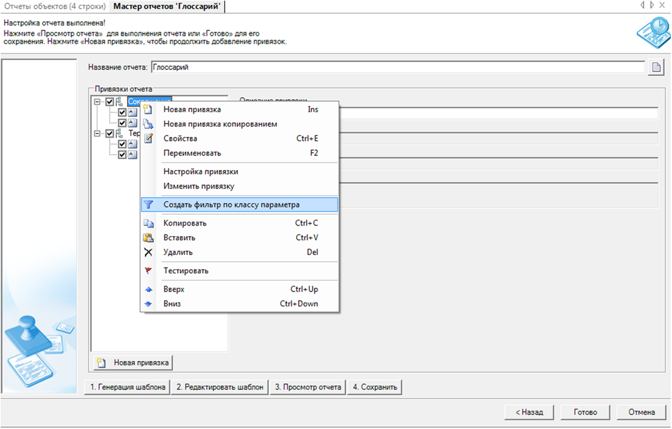
Task: Switch to the Отчеты объектов (4 строки) tab
Action: (54, 7)
